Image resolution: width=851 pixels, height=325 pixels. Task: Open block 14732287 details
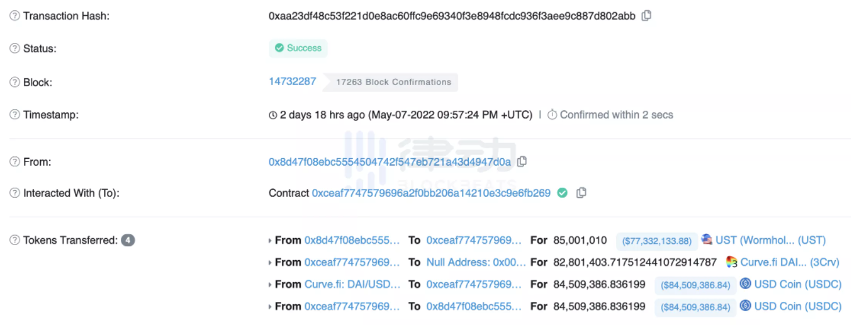click(292, 81)
